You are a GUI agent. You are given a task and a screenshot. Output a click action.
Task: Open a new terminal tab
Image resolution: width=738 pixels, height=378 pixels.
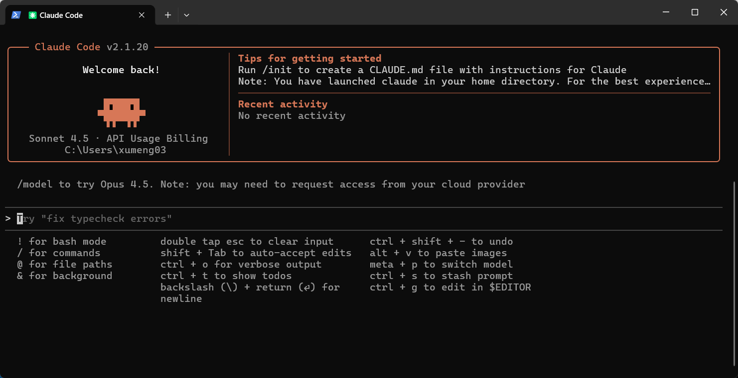[168, 15]
